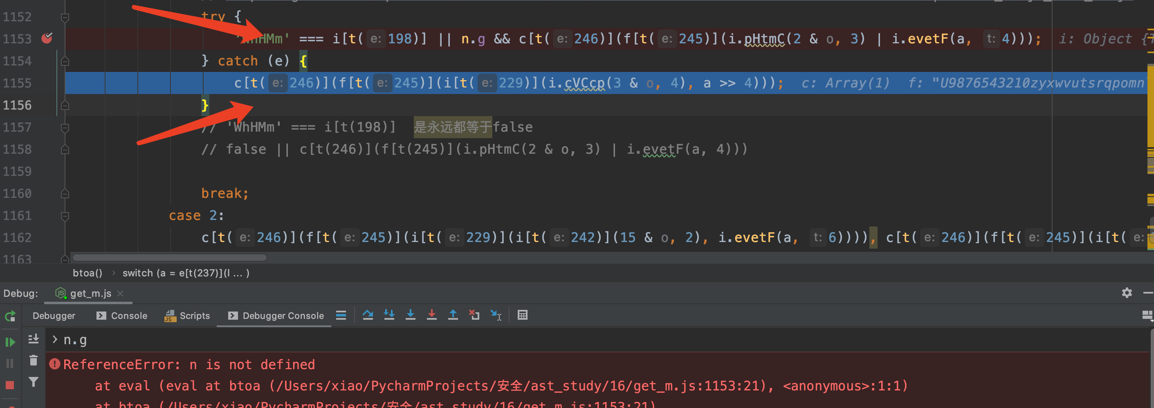Click the ReferenceError message text
Screen dimensions: 1154x408
coord(189,364)
